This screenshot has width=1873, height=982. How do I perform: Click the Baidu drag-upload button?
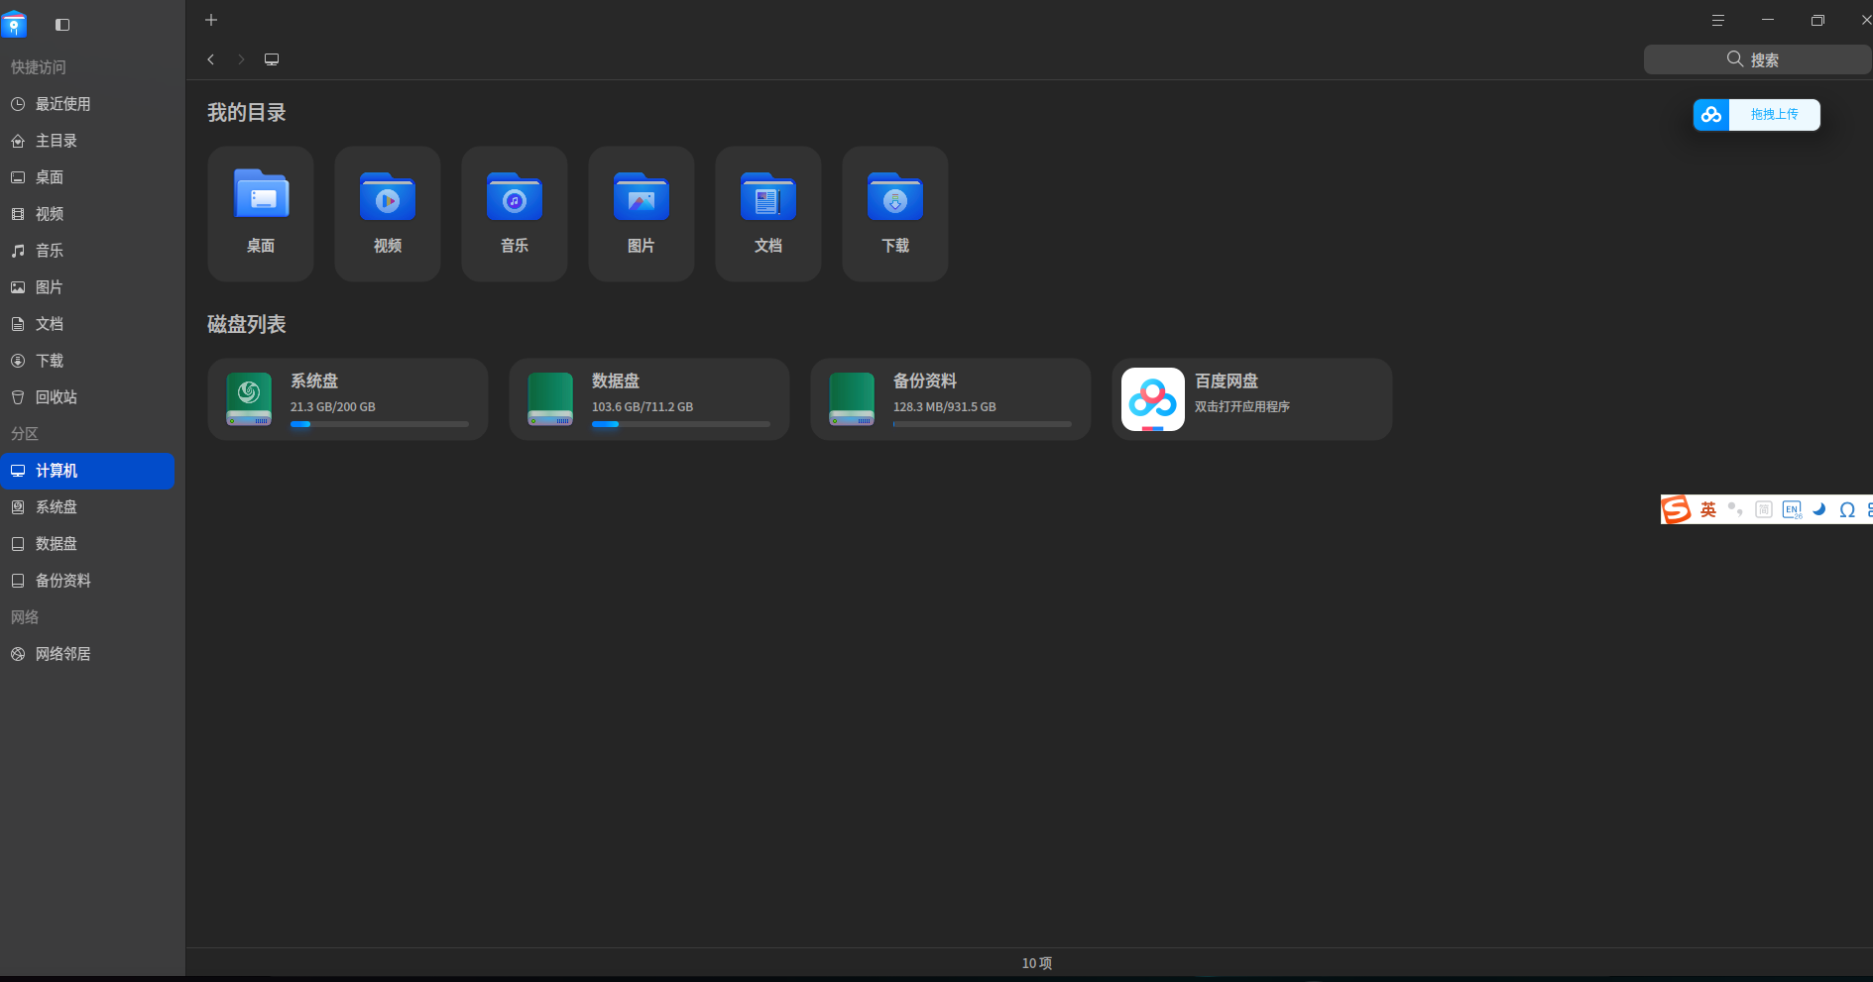pyautogui.click(x=1756, y=115)
